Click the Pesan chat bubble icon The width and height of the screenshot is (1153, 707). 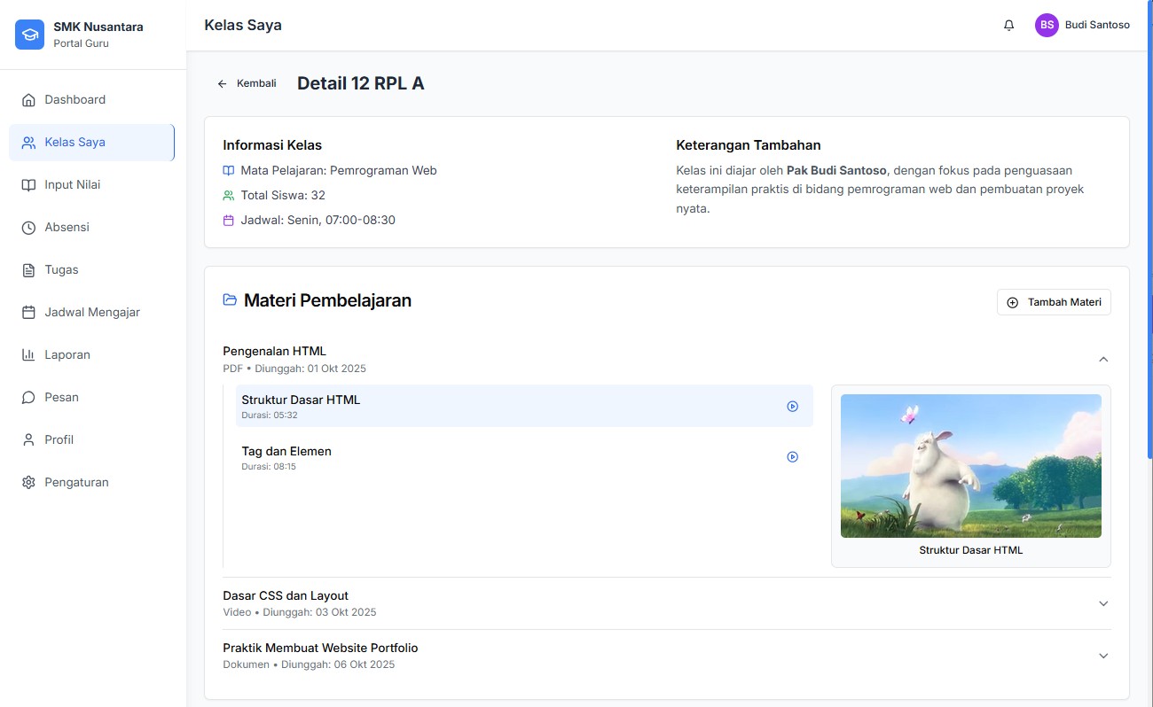28,398
